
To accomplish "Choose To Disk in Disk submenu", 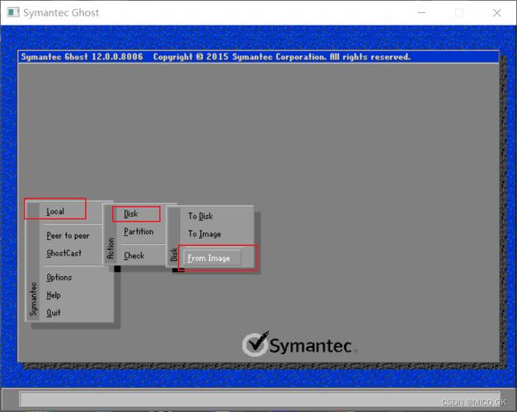I will [200, 216].
